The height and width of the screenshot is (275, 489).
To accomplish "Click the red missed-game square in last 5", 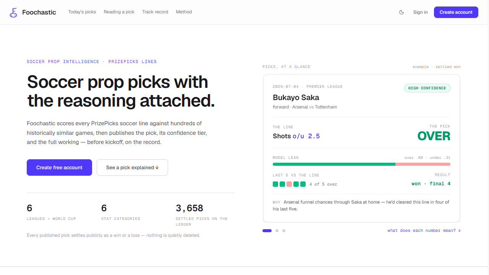I will point(289,184).
